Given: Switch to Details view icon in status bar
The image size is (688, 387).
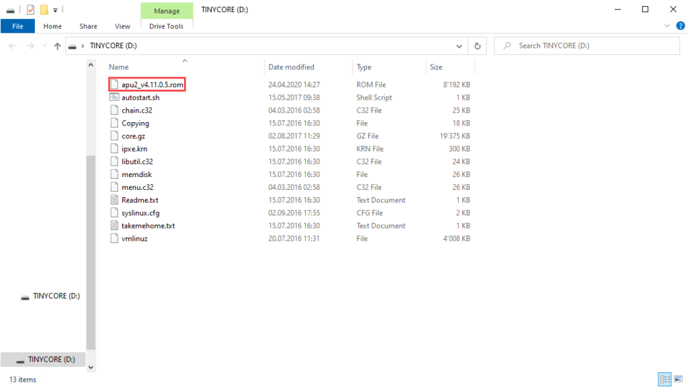Looking at the screenshot, I should pyautogui.click(x=664, y=379).
